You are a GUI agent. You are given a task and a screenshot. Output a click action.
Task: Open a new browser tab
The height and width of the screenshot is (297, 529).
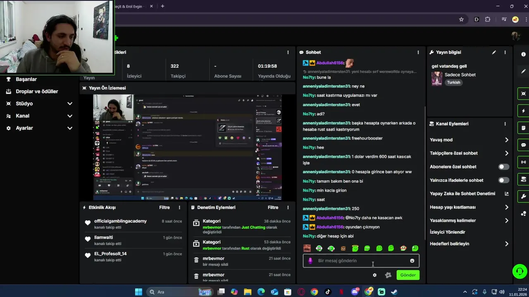pyautogui.click(x=162, y=6)
